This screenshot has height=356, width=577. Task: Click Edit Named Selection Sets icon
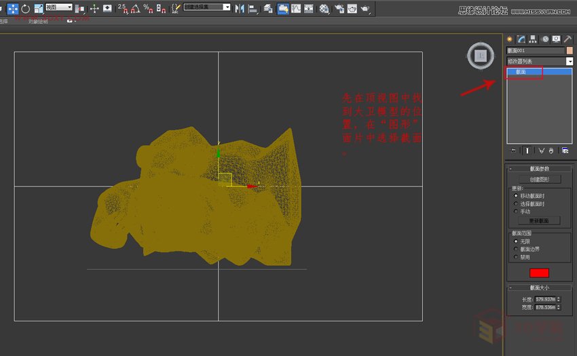[176, 8]
